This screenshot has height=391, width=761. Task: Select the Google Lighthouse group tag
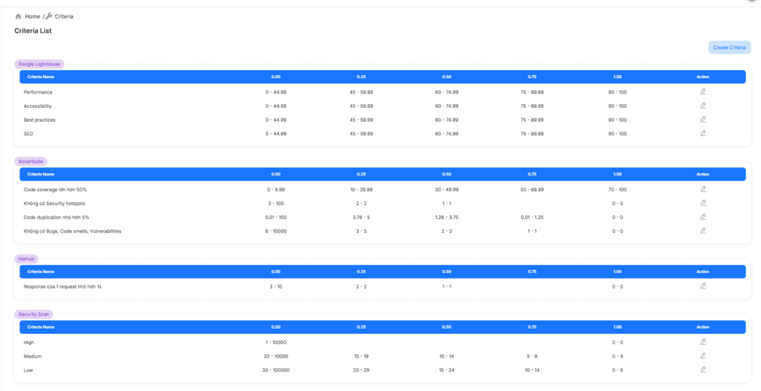pyautogui.click(x=39, y=64)
